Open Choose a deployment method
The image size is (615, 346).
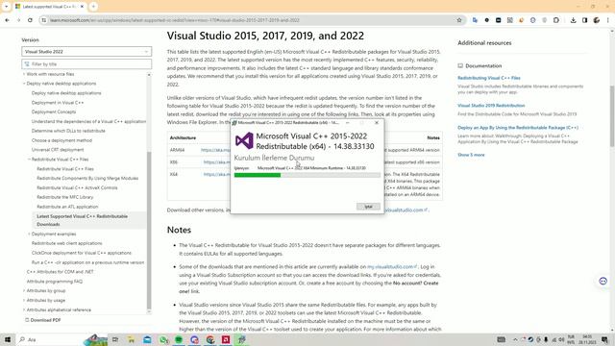click(x=61, y=140)
